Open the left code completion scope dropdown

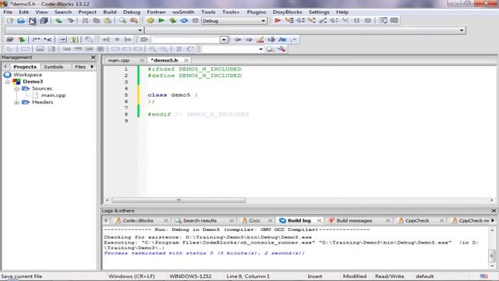(x=140, y=30)
